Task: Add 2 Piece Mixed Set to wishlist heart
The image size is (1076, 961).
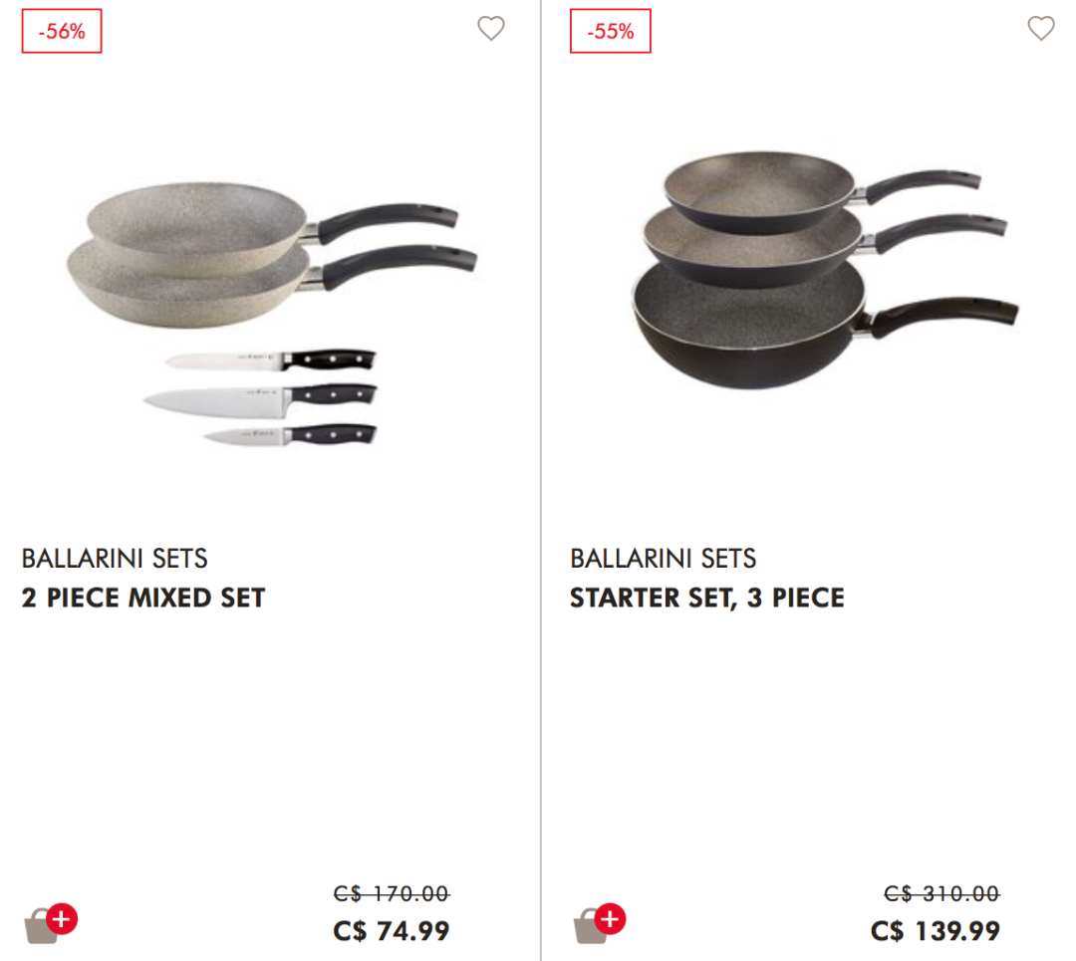Action: click(x=490, y=29)
